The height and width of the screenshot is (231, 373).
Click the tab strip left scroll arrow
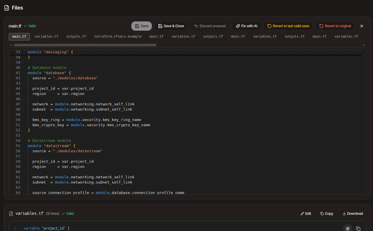(11, 45)
